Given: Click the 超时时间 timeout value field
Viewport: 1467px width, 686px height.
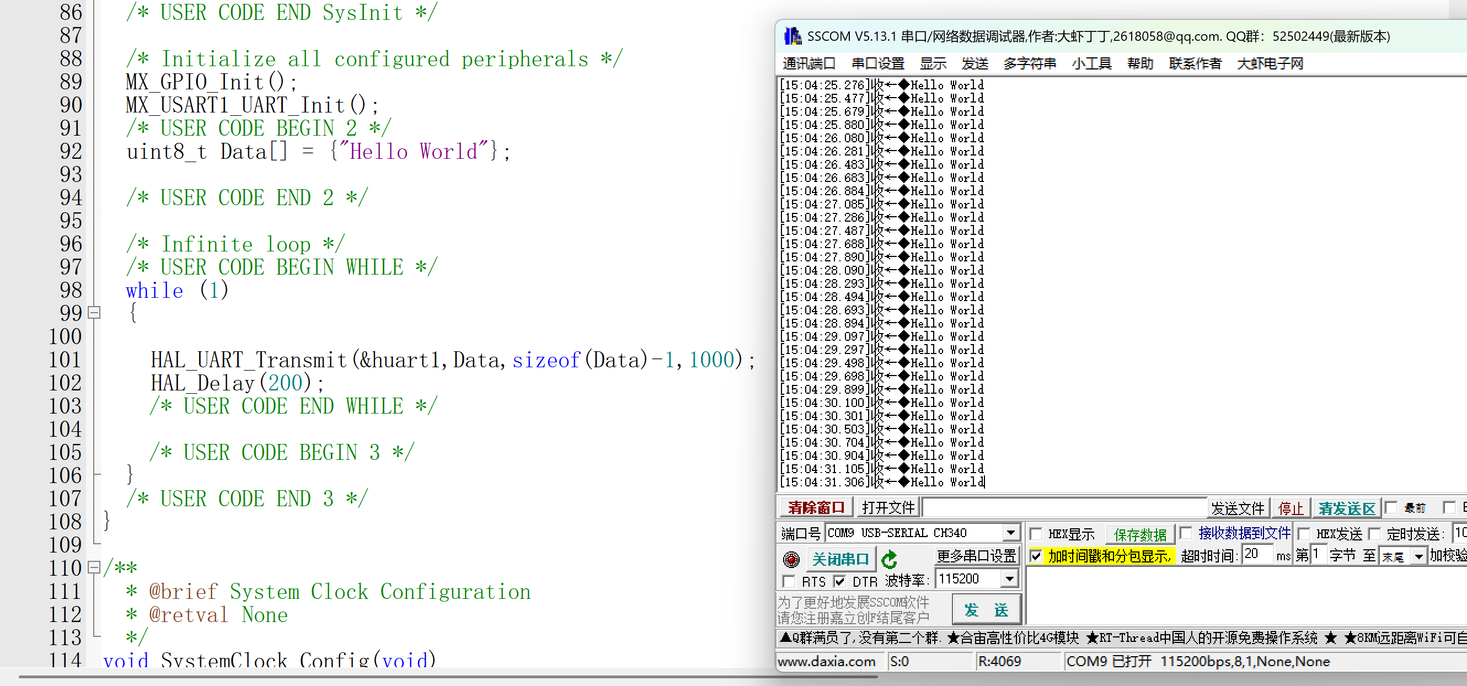Looking at the screenshot, I should (x=1257, y=555).
